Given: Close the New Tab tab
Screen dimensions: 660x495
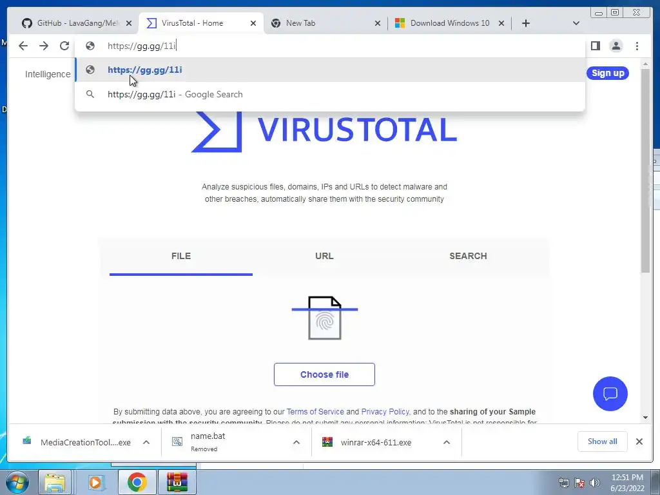Looking at the screenshot, I should [x=378, y=24].
